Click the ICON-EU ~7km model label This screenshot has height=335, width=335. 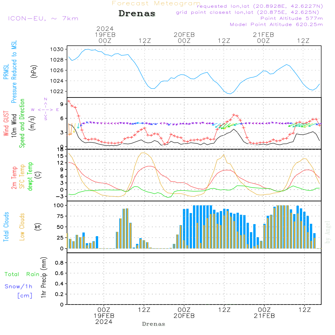click(x=43, y=18)
